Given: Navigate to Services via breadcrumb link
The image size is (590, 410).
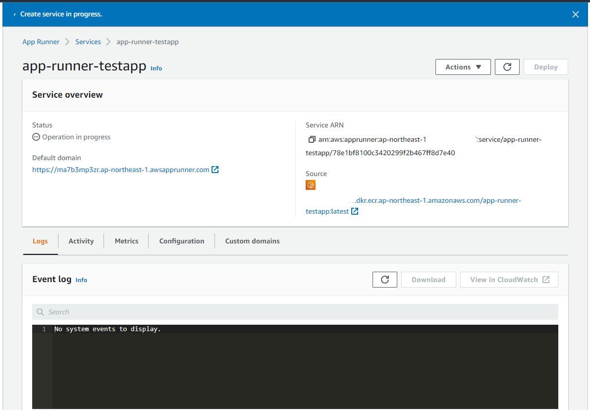Looking at the screenshot, I should [x=88, y=42].
